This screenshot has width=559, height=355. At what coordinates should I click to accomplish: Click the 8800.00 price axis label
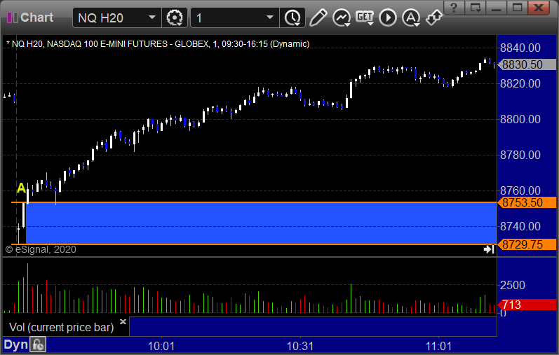(x=520, y=119)
